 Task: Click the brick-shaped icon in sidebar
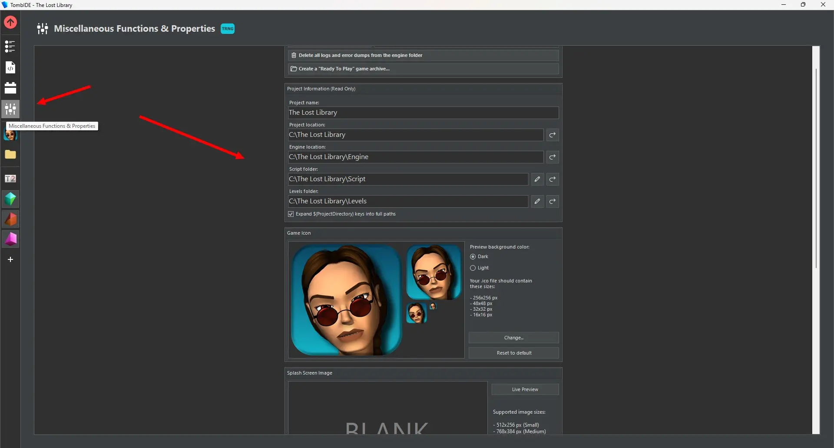(10, 88)
